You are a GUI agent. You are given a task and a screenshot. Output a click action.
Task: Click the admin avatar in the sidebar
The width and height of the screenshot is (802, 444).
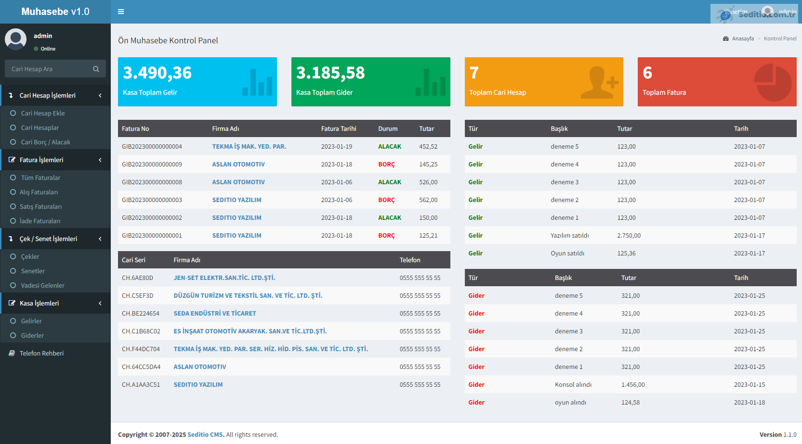[x=15, y=39]
